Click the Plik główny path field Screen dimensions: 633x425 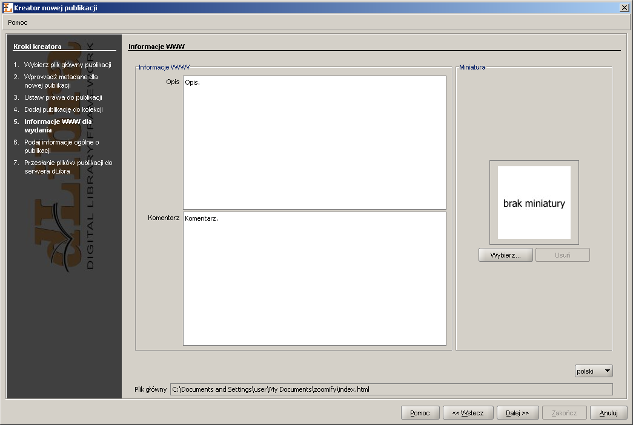point(391,389)
